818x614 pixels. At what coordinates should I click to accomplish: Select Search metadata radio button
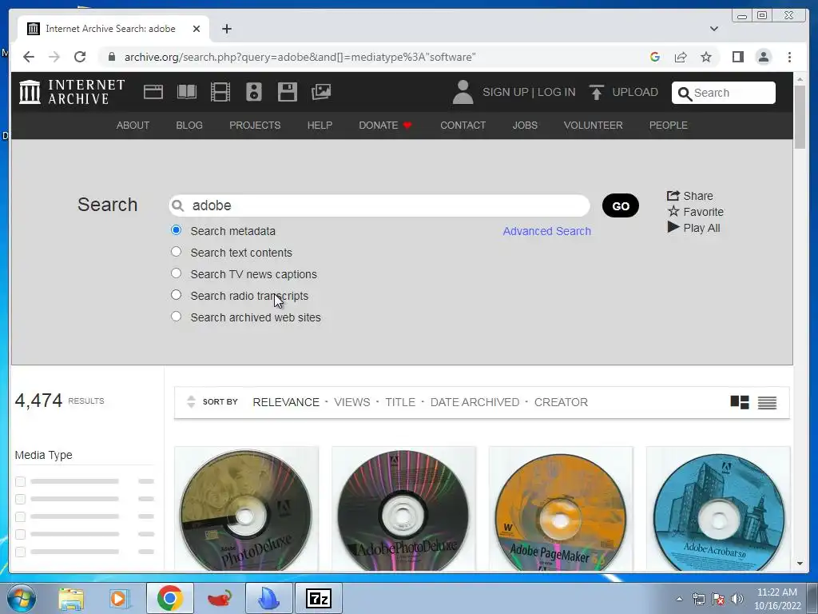(177, 230)
